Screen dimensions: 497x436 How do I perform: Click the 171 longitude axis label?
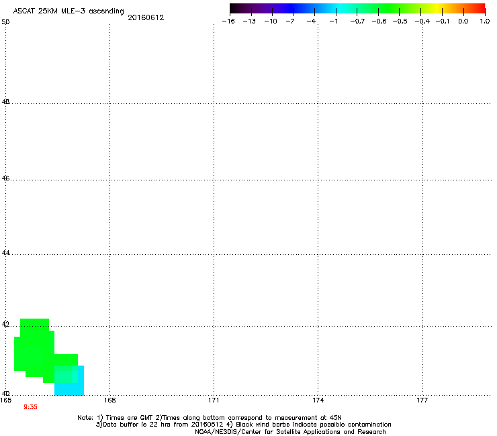pyautogui.click(x=214, y=400)
